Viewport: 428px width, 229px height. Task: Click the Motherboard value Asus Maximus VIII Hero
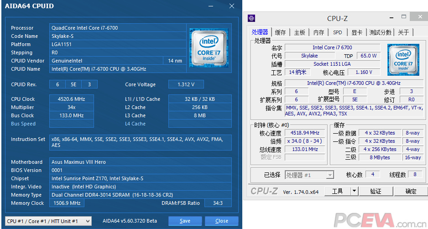tap(140, 162)
